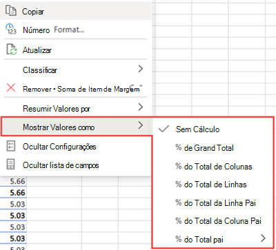Expand the Mostrar Valores como chevron
The width and height of the screenshot is (276, 250).
[141, 125]
